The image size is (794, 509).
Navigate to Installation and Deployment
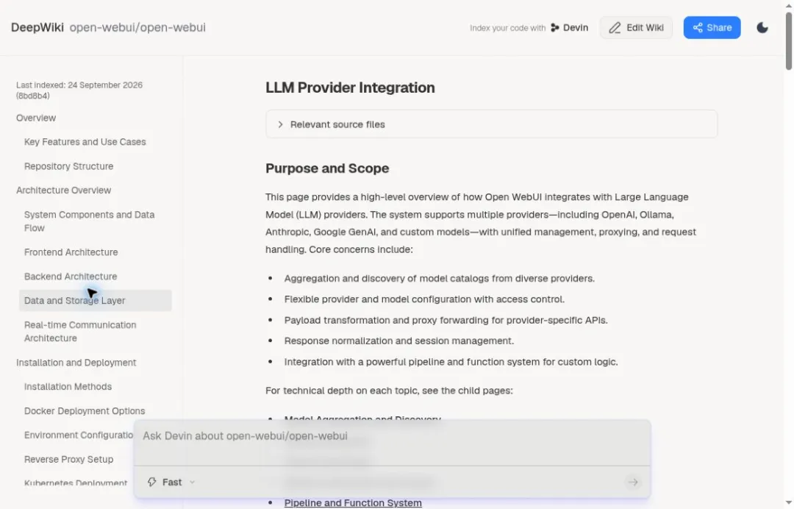click(x=76, y=362)
